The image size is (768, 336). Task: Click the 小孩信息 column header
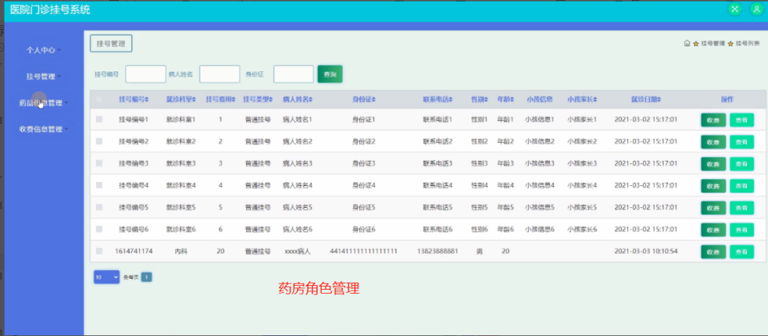539,99
